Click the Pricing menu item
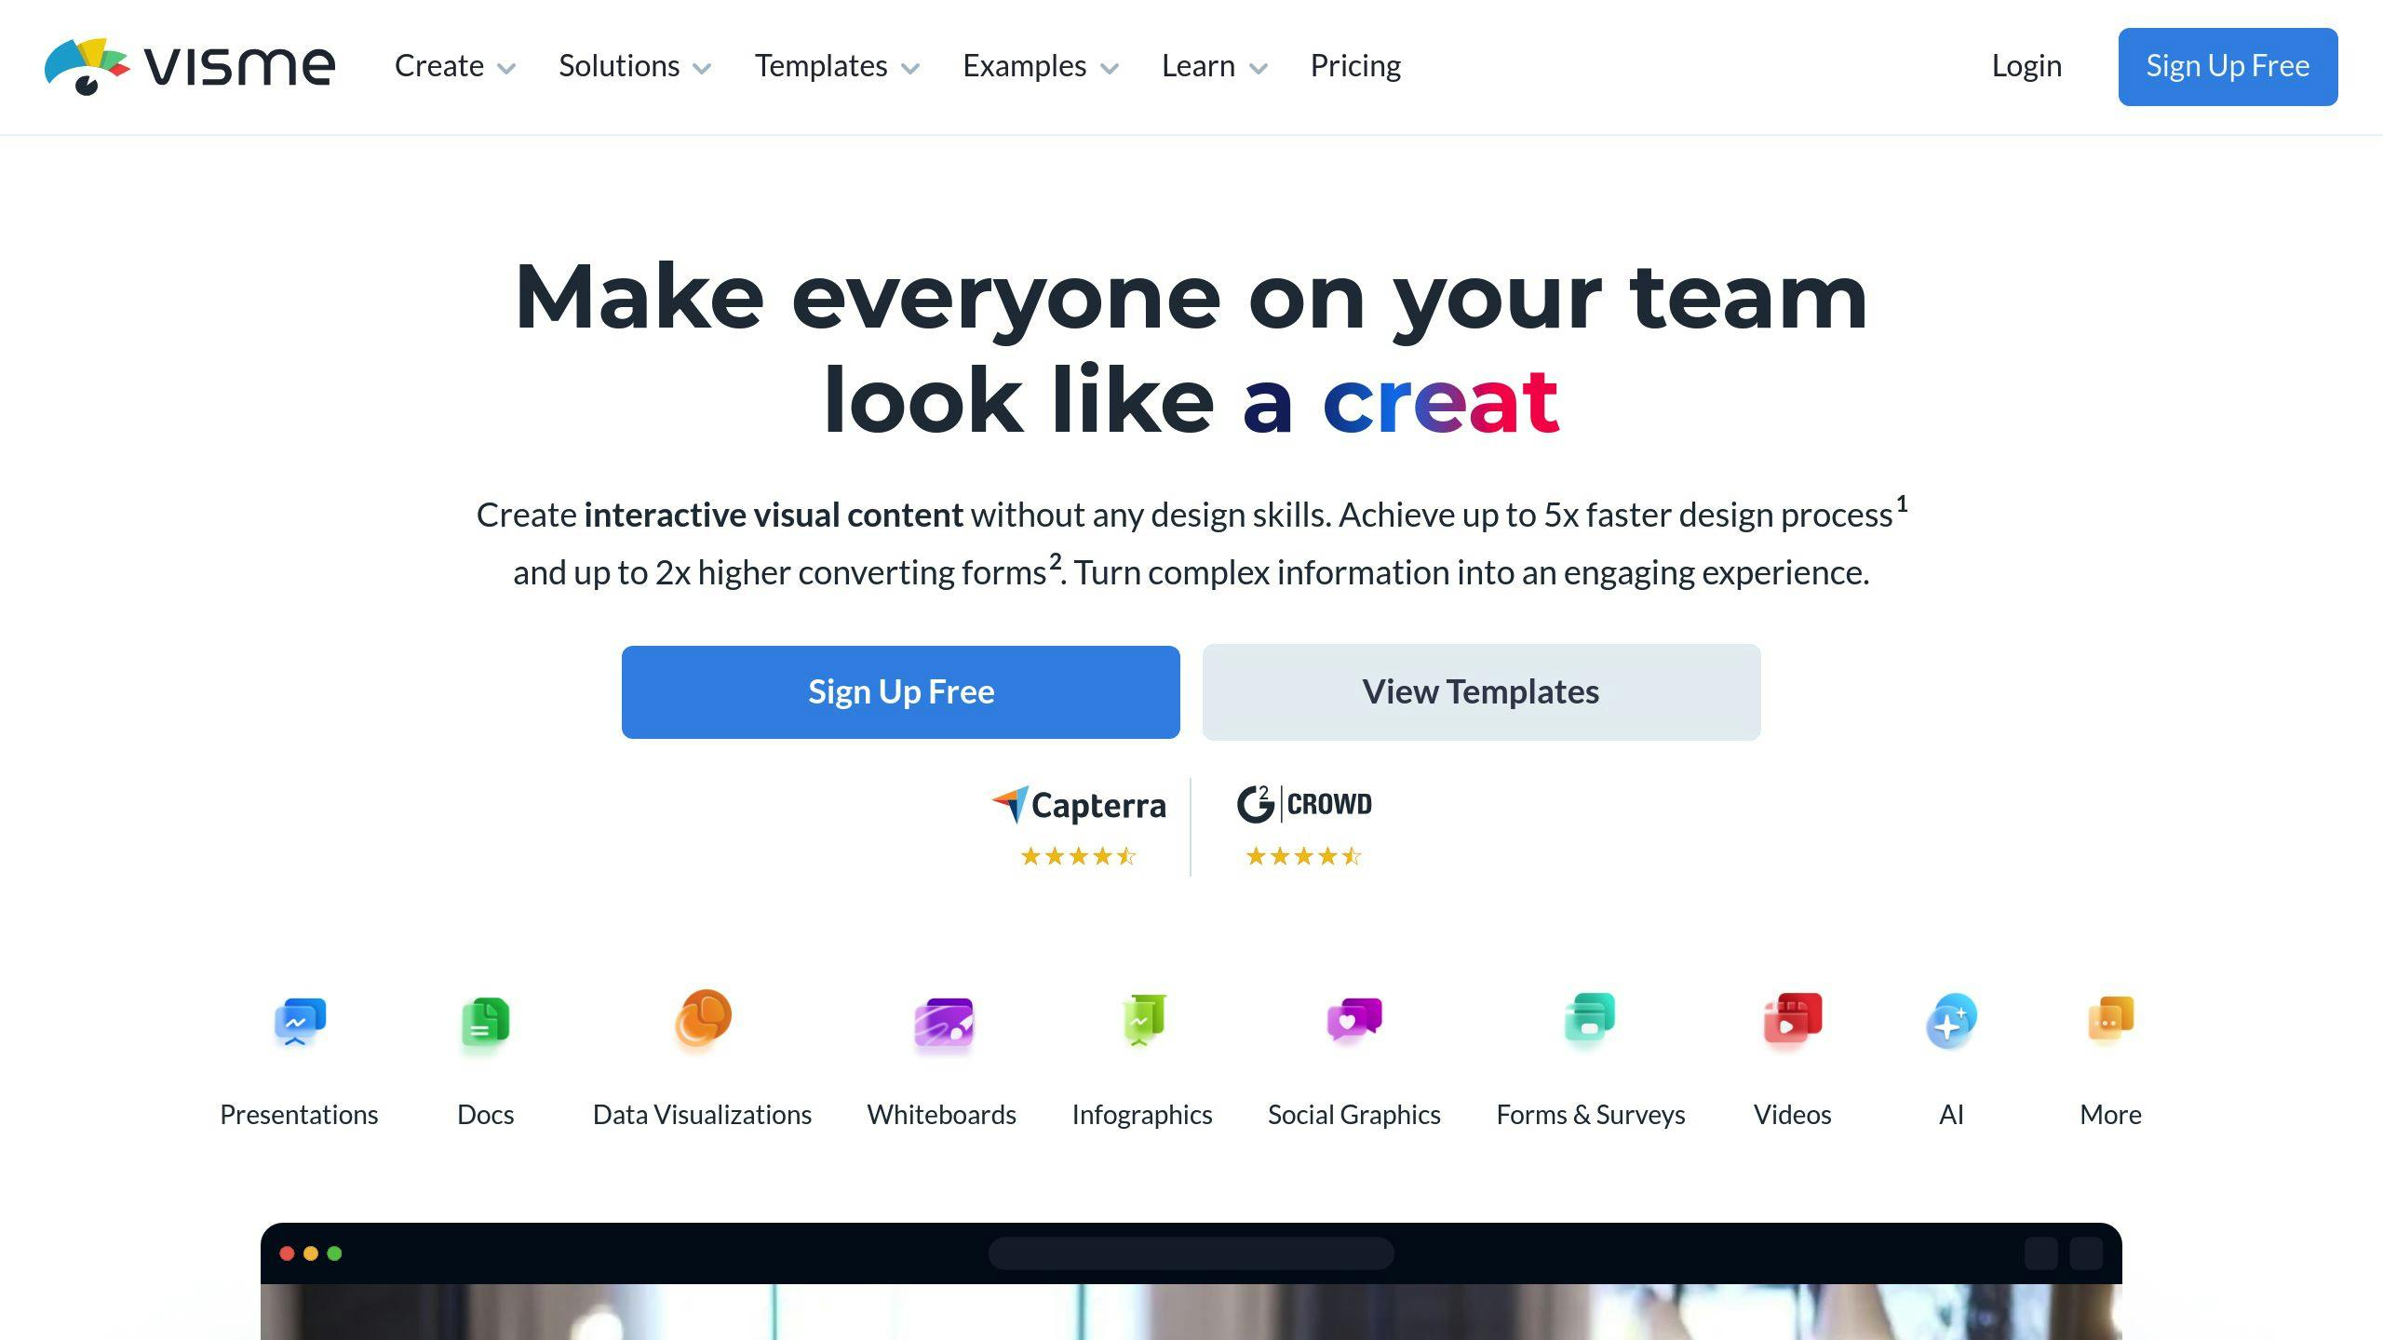The height and width of the screenshot is (1340, 2383). (1353, 65)
